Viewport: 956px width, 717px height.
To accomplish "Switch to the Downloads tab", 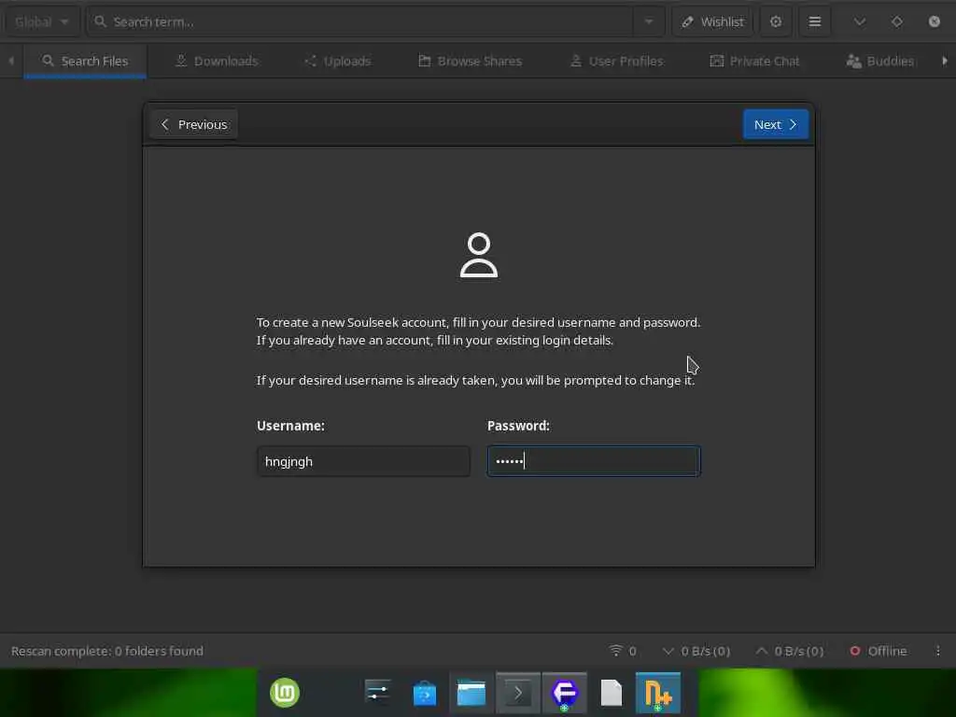I will [217, 61].
